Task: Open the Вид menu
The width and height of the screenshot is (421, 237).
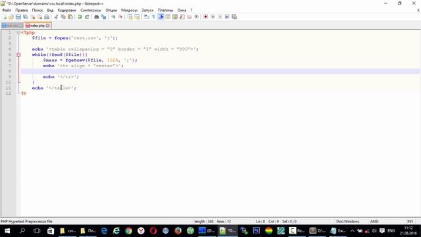Action: 50,11
